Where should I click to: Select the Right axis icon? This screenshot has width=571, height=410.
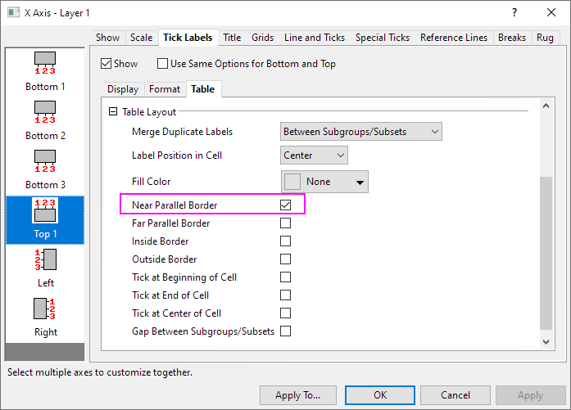click(44, 309)
